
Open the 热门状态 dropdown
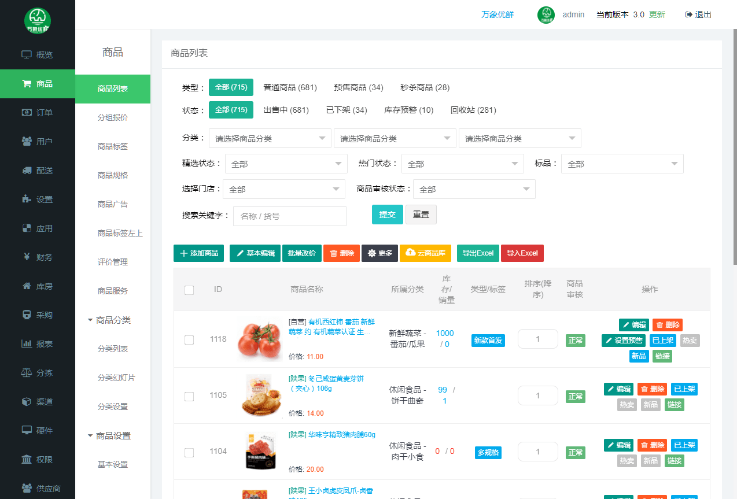pyautogui.click(x=463, y=164)
